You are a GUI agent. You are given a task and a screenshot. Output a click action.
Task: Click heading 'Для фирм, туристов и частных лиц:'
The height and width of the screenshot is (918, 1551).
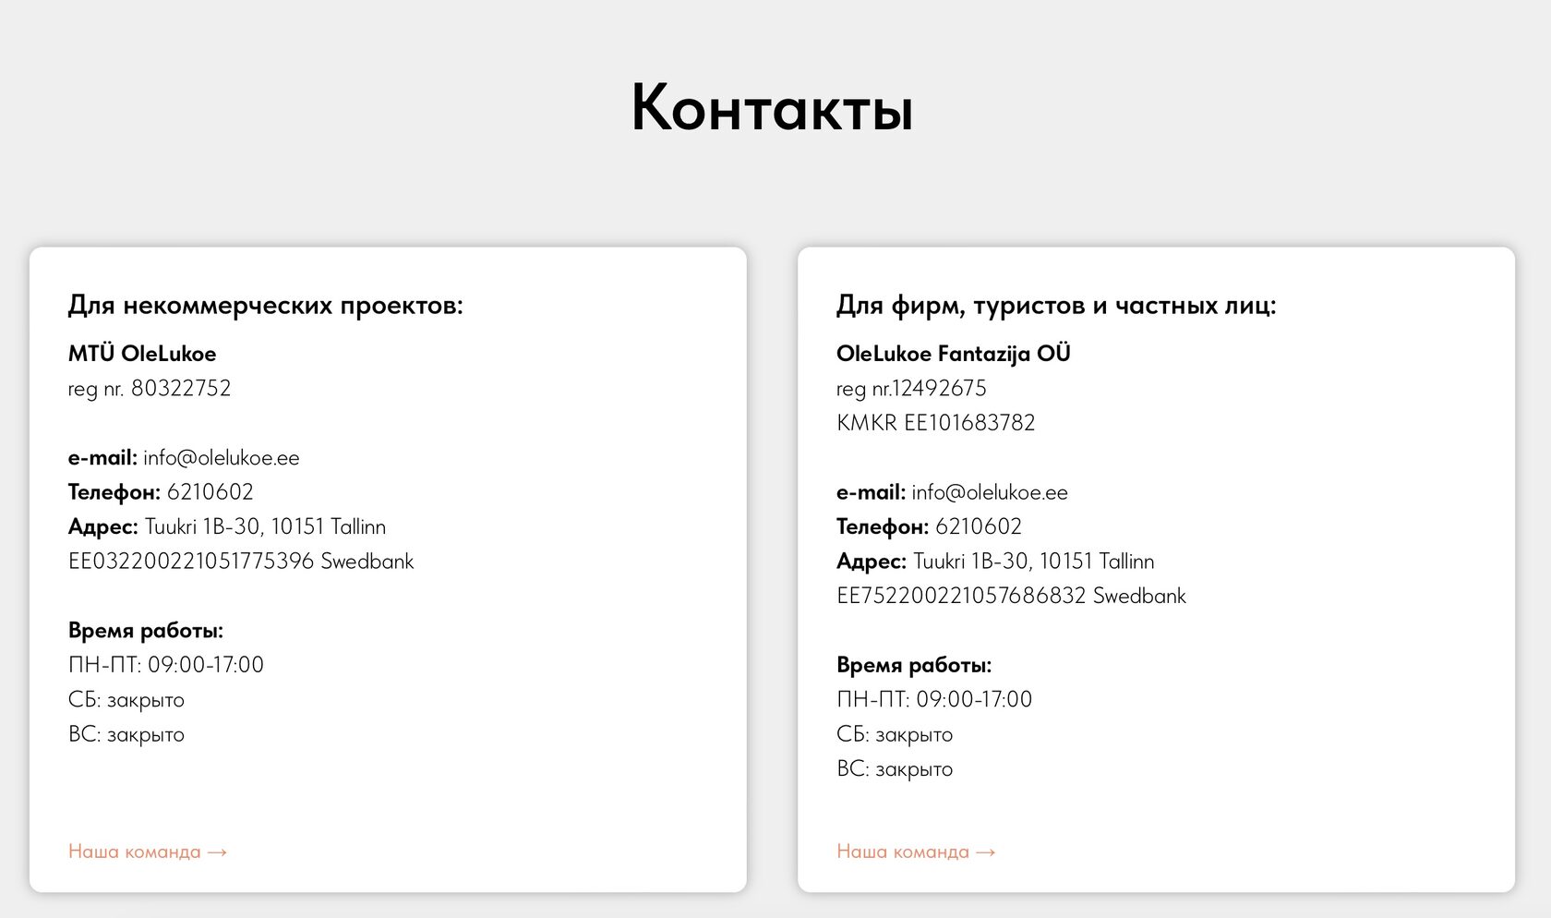click(1056, 306)
